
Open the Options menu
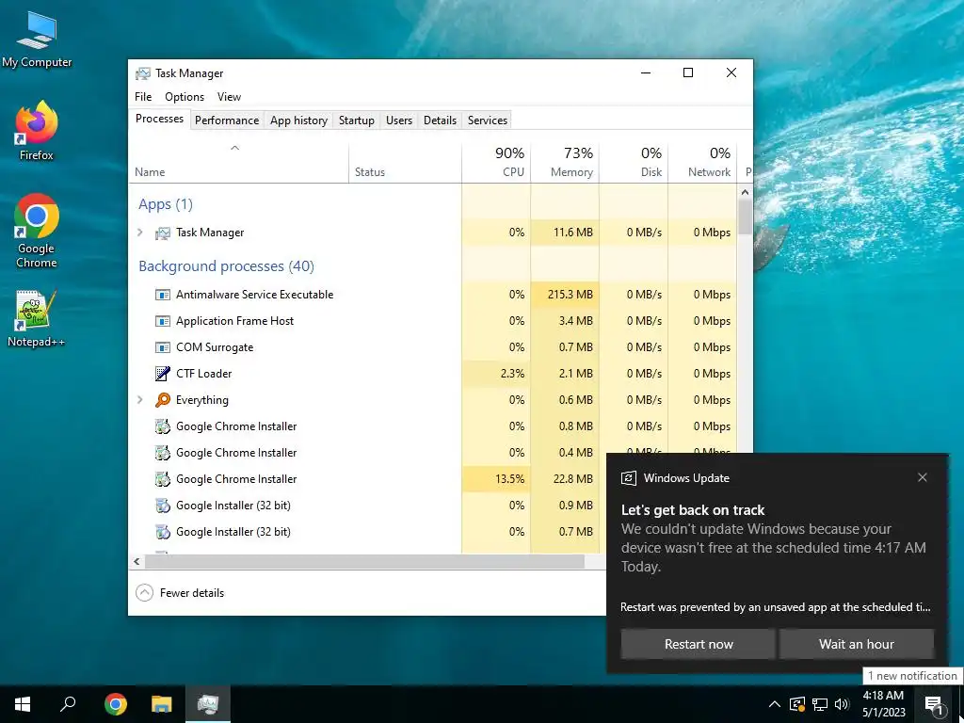[185, 97]
